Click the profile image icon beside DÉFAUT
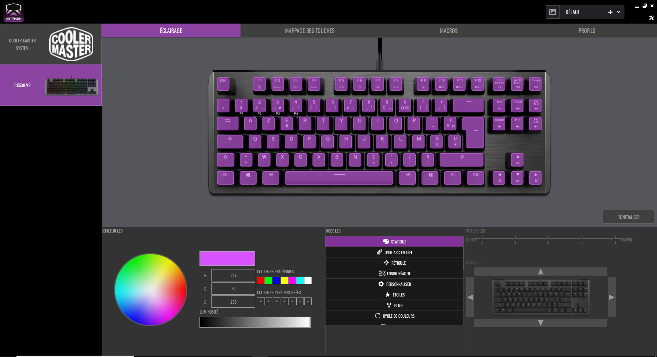Viewport: 657px width, 357px height. 552,12
